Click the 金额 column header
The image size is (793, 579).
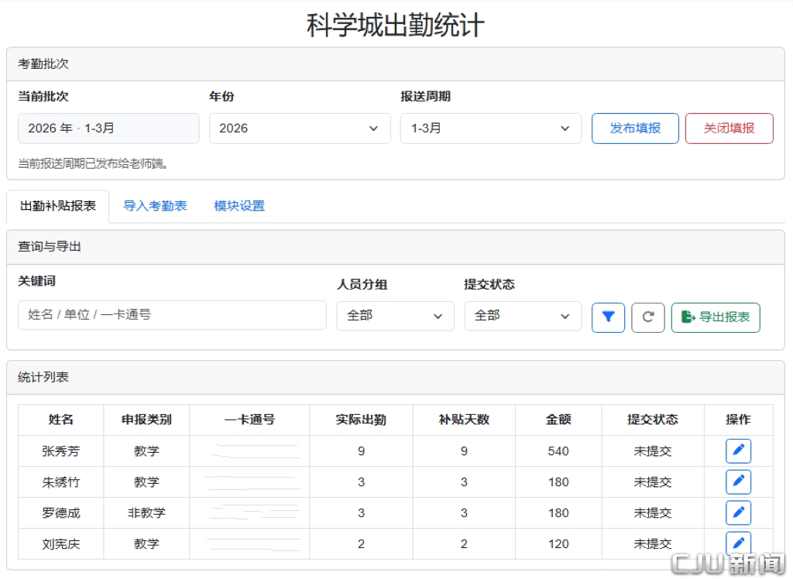coord(558,420)
